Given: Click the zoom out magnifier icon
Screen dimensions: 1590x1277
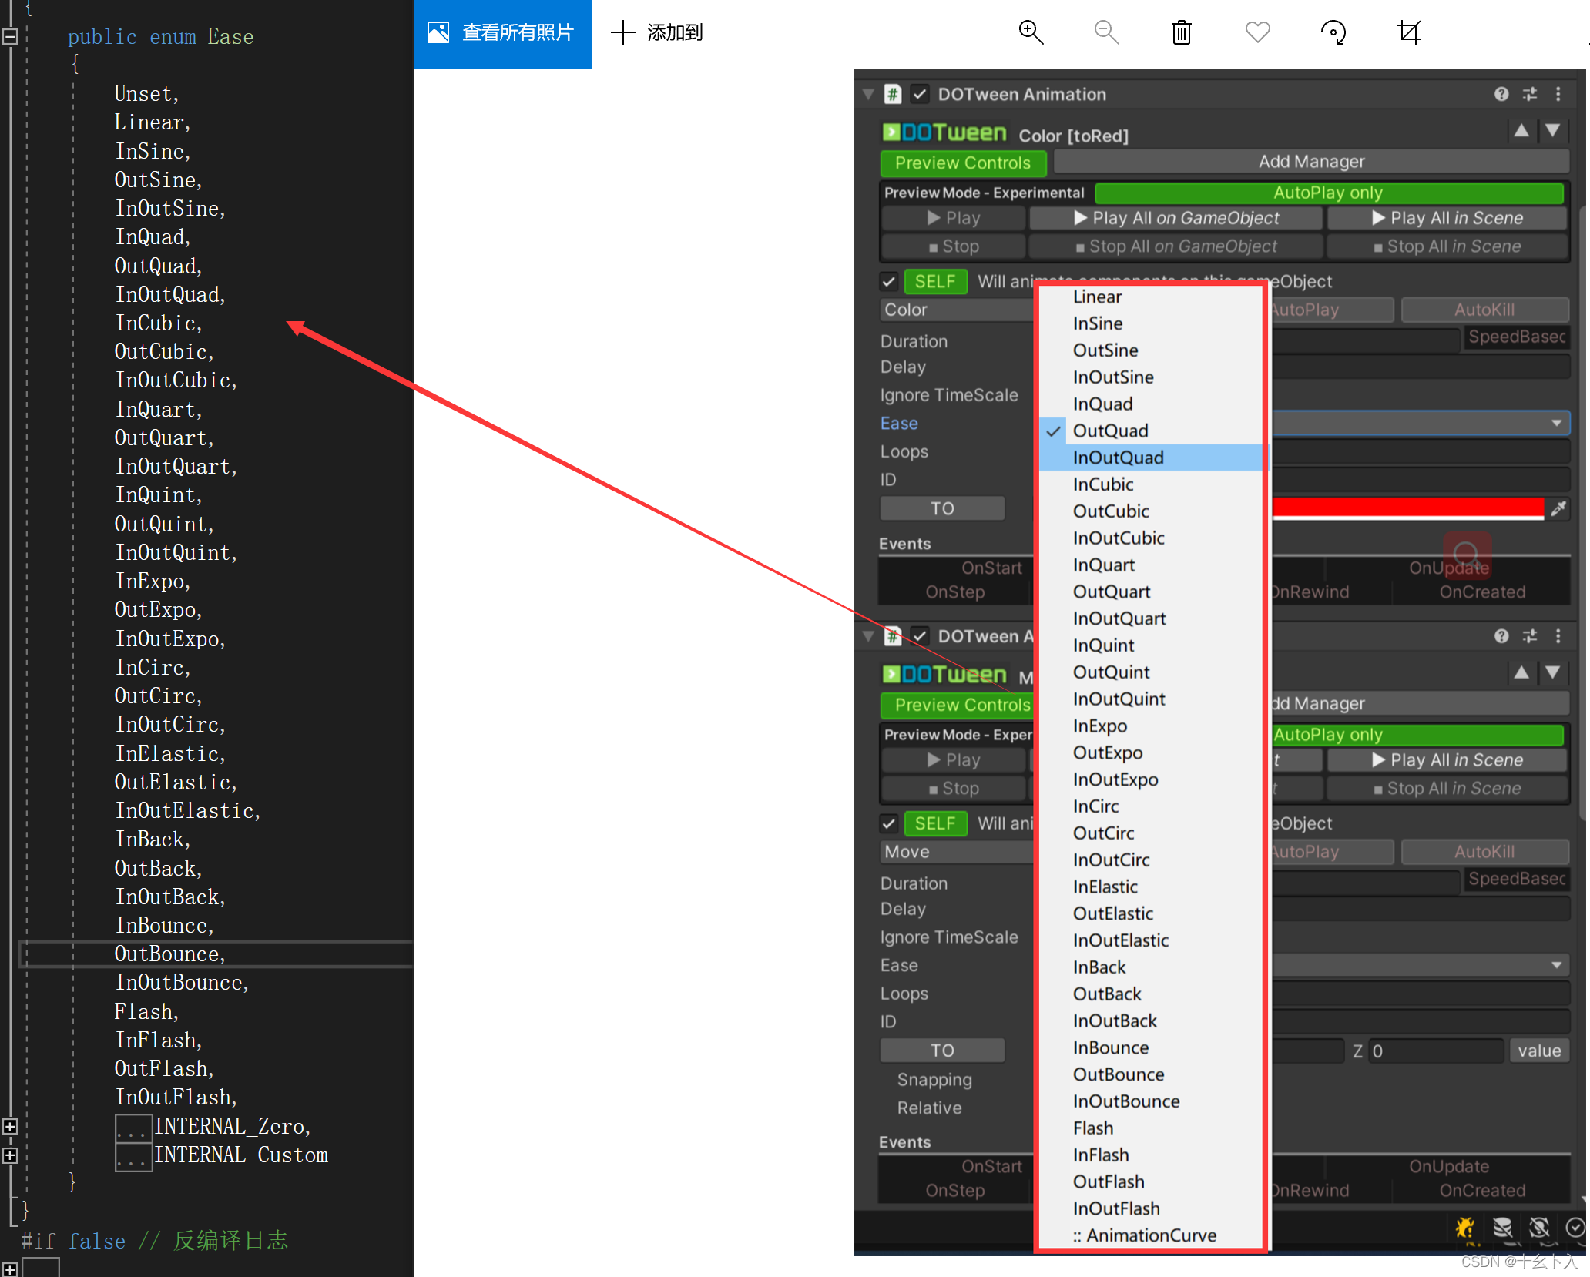Looking at the screenshot, I should [1106, 32].
